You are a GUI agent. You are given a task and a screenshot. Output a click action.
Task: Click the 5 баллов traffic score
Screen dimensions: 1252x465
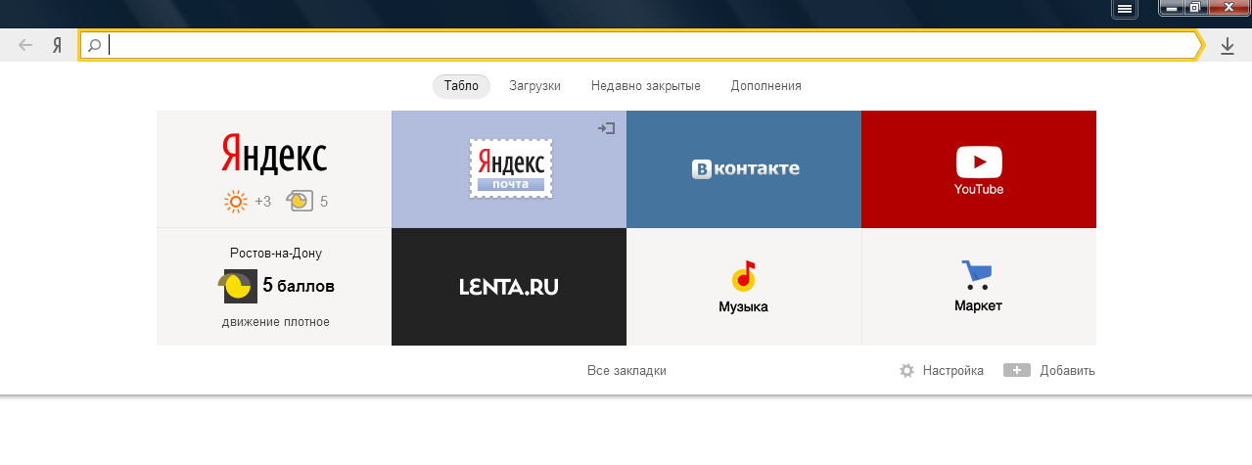[x=299, y=287]
